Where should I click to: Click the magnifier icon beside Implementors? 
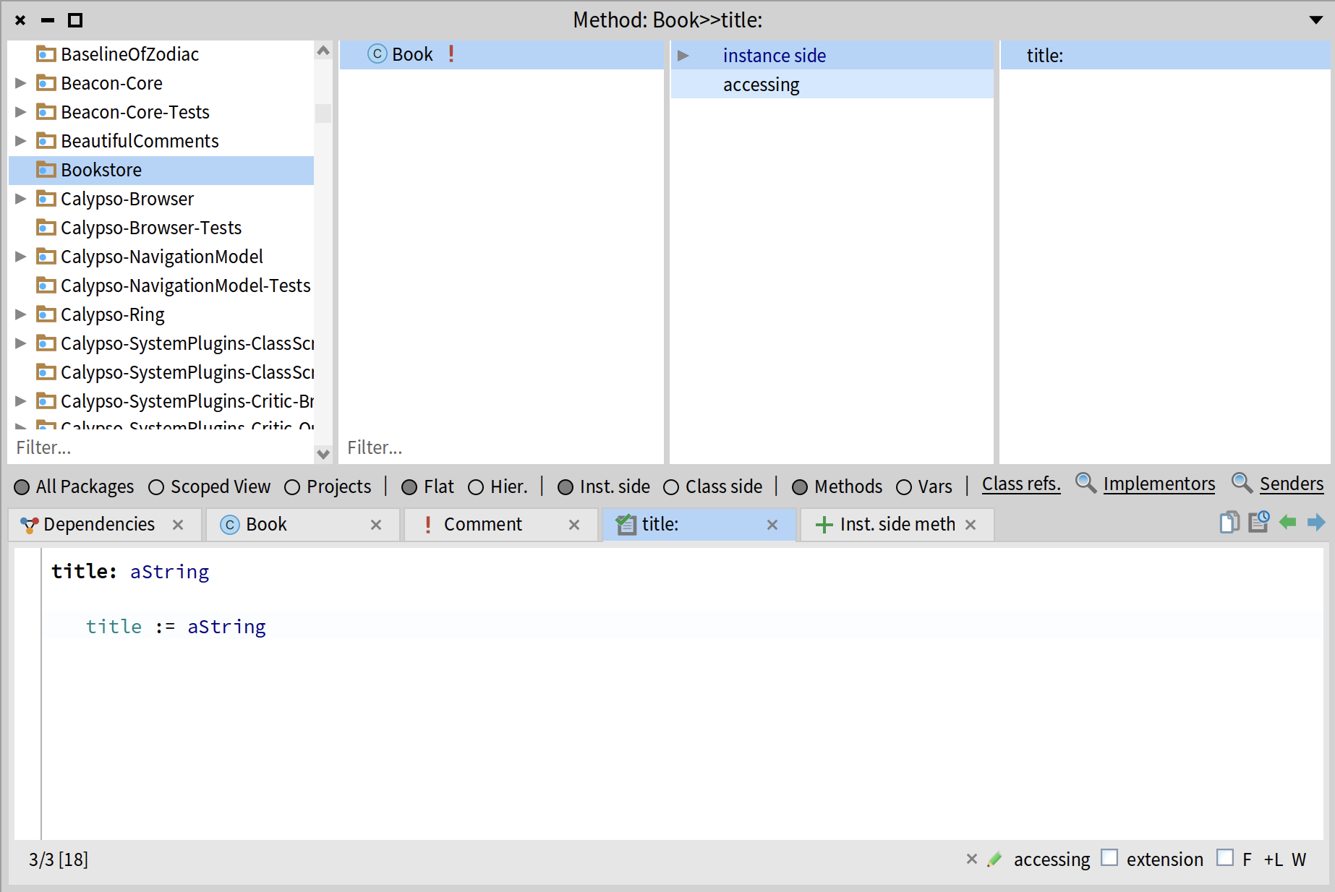(x=1086, y=483)
